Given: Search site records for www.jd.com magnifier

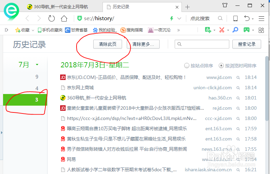Looking at the screenshot, I should [x=238, y=78].
